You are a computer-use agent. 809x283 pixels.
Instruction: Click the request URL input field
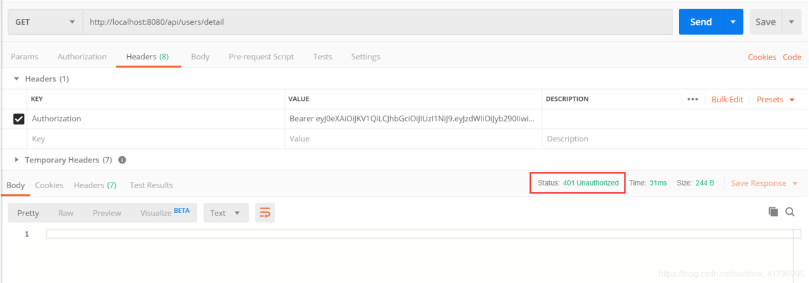[377, 21]
